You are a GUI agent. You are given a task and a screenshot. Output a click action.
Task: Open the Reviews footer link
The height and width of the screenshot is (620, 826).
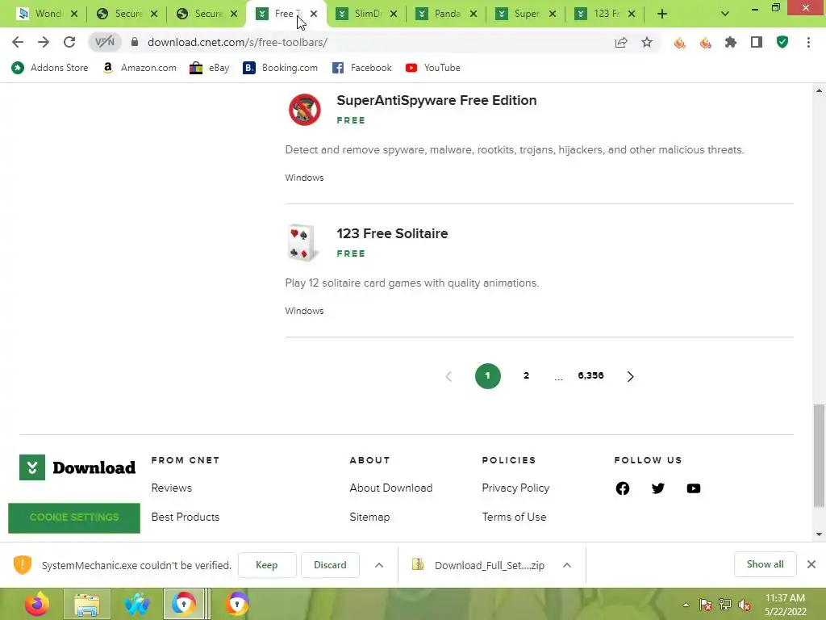tap(172, 488)
